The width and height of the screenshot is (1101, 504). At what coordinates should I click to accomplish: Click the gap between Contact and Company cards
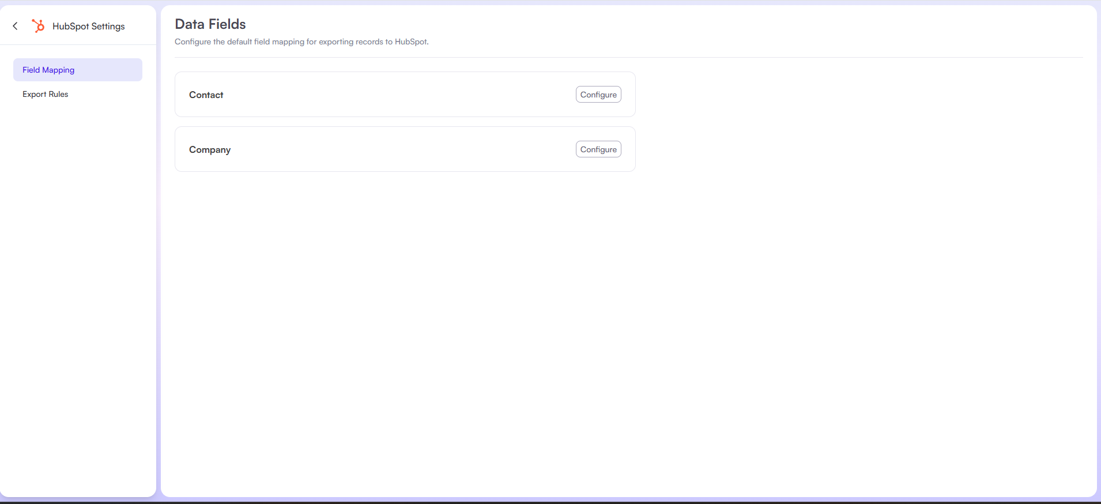[405, 122]
